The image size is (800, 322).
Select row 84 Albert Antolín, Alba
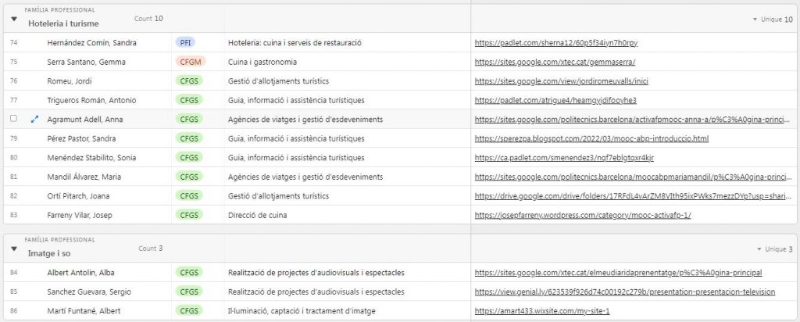pos(80,273)
